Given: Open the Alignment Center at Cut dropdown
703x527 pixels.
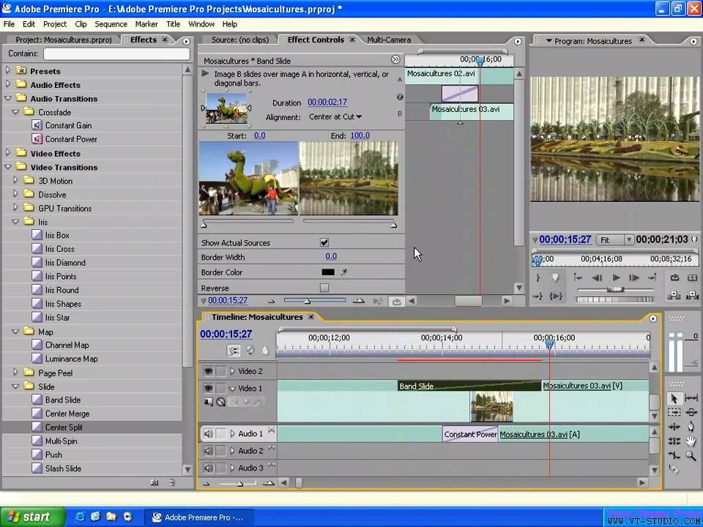Looking at the screenshot, I should pos(335,116).
